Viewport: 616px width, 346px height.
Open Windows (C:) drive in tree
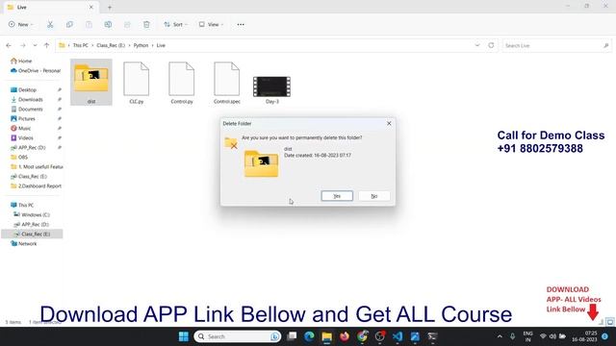pyautogui.click(x=32, y=214)
